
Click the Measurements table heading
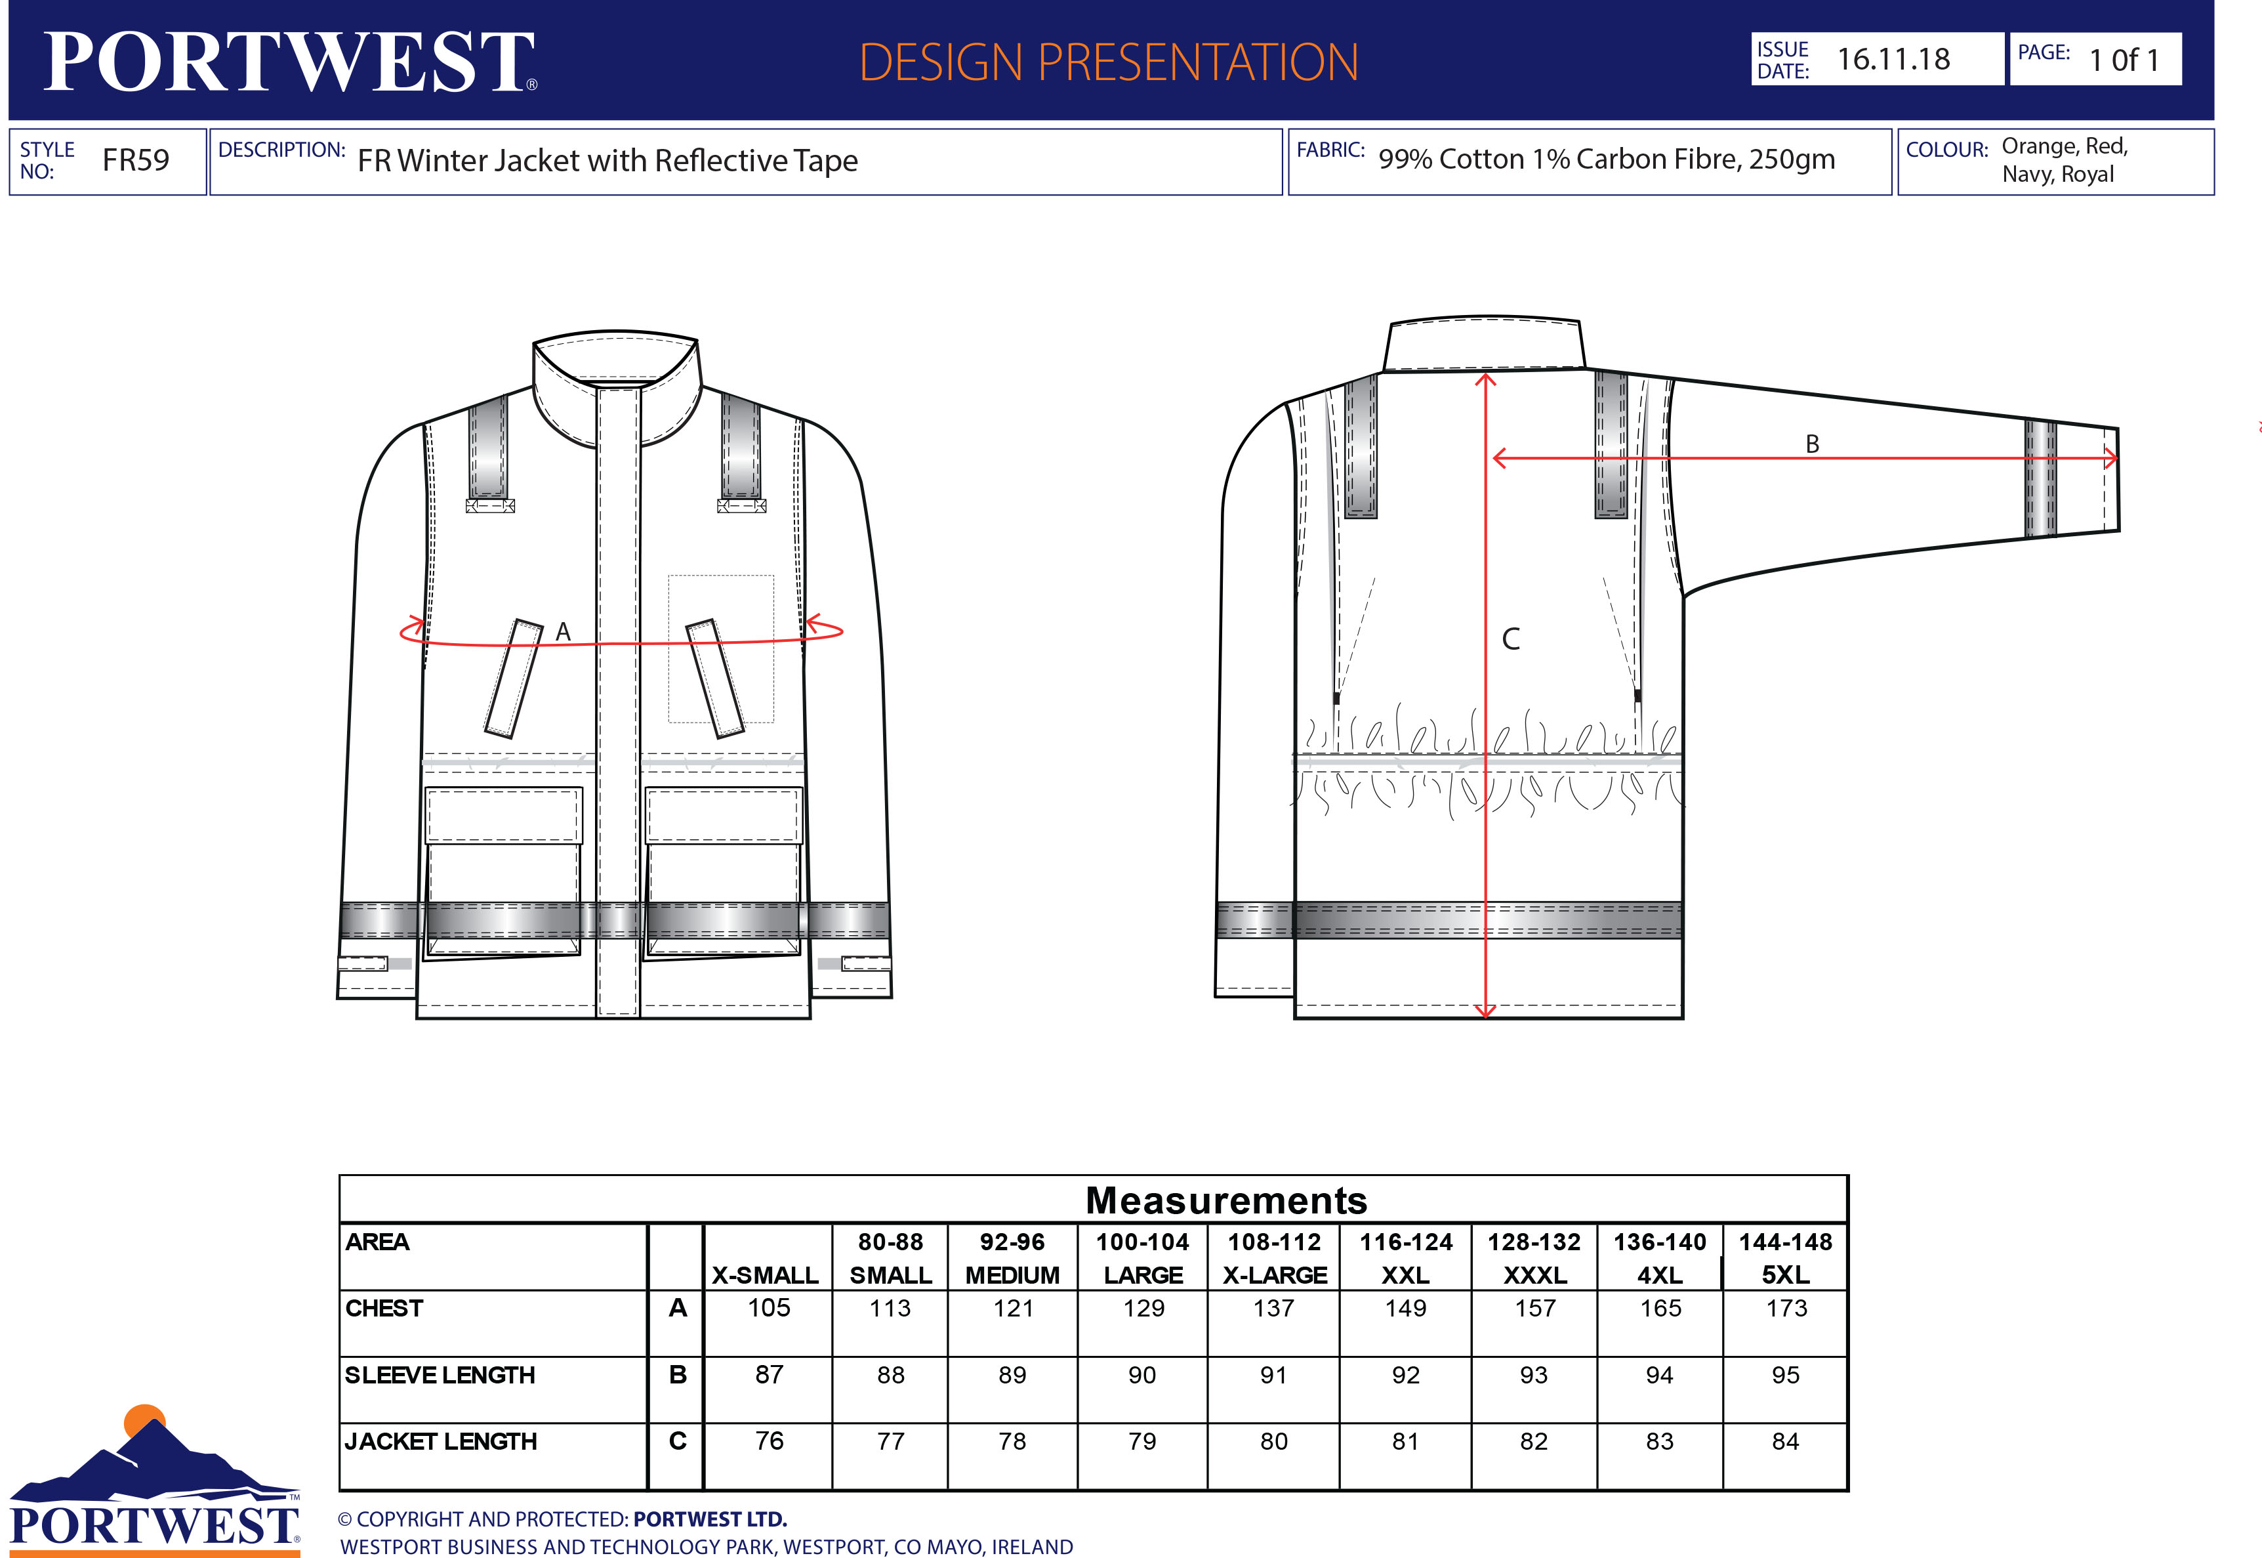click(x=1227, y=1200)
